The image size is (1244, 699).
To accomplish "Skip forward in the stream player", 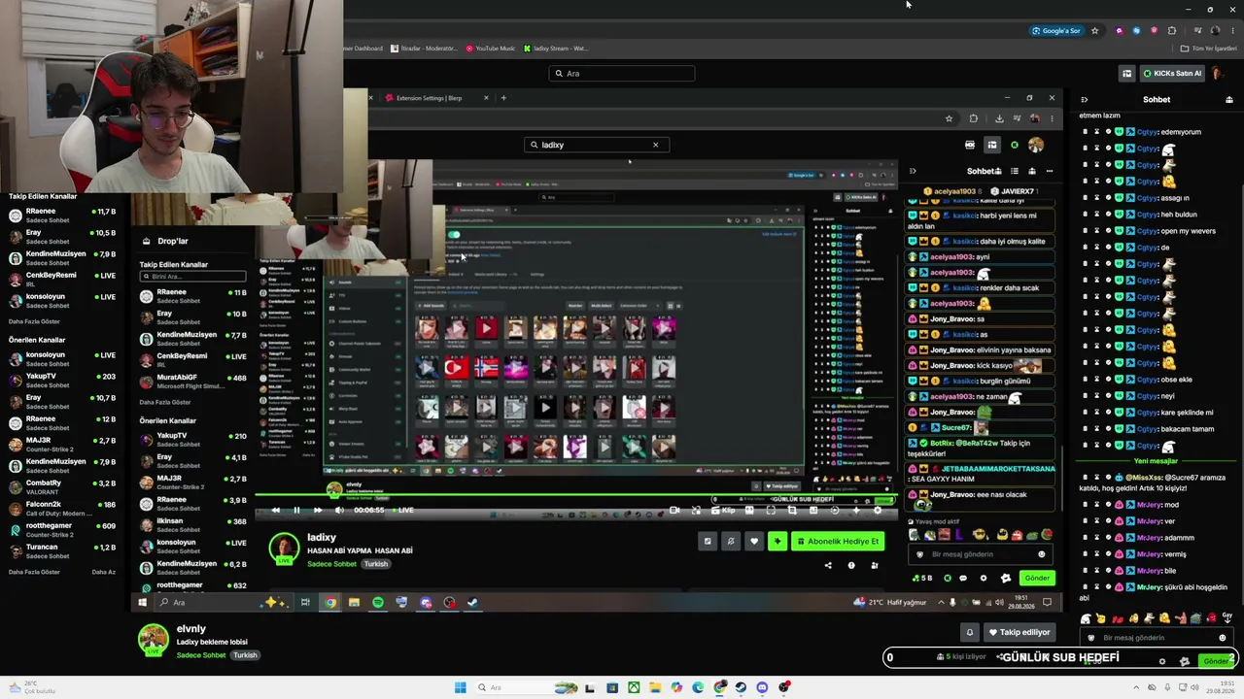I will 318,510.
